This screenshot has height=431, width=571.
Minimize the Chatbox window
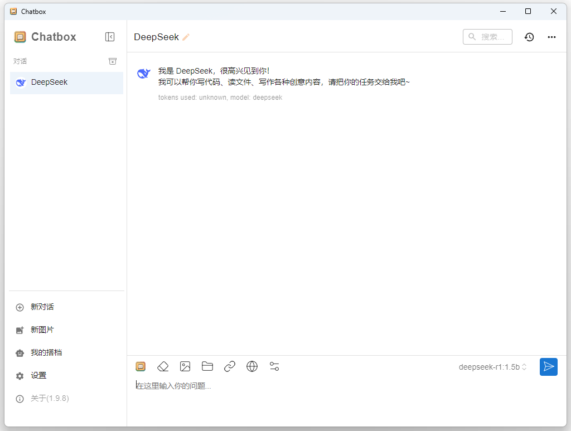pos(503,11)
